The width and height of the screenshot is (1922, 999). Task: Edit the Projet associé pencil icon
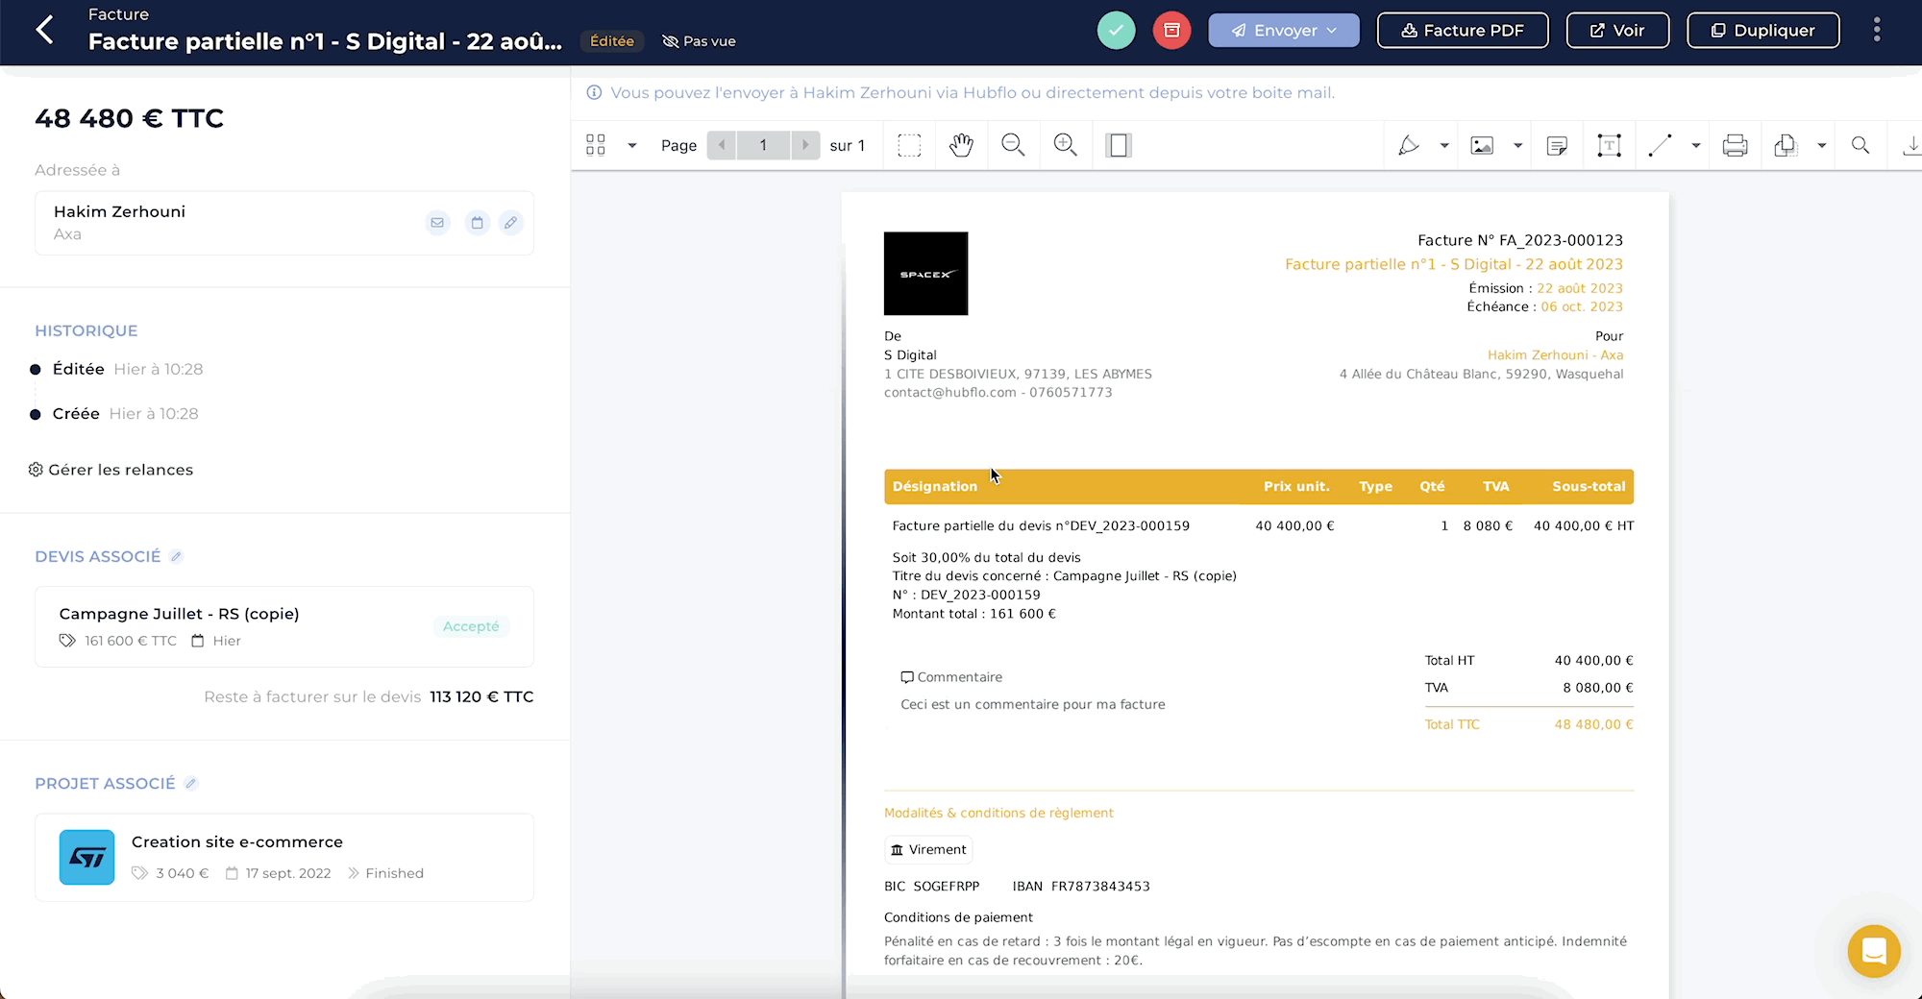coord(191,784)
